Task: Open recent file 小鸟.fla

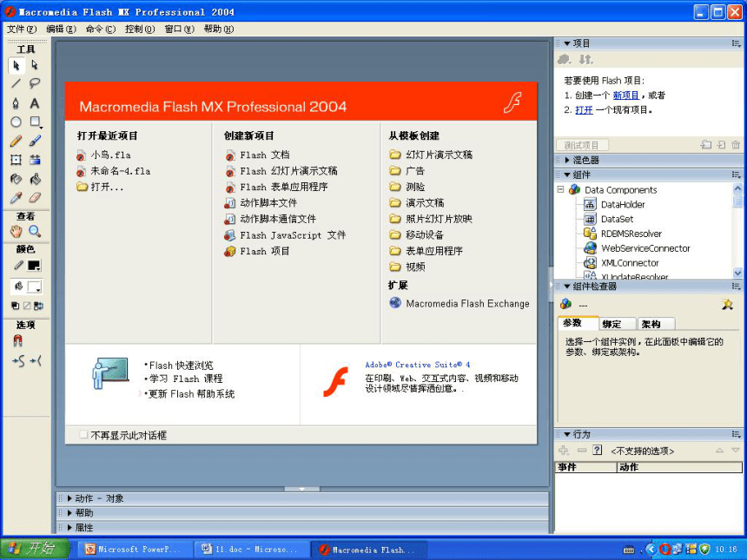Action: click(104, 155)
